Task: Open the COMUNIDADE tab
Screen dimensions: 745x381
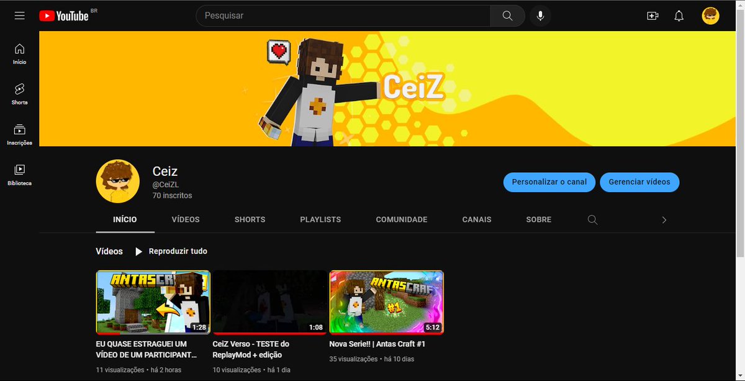Action: pos(402,219)
